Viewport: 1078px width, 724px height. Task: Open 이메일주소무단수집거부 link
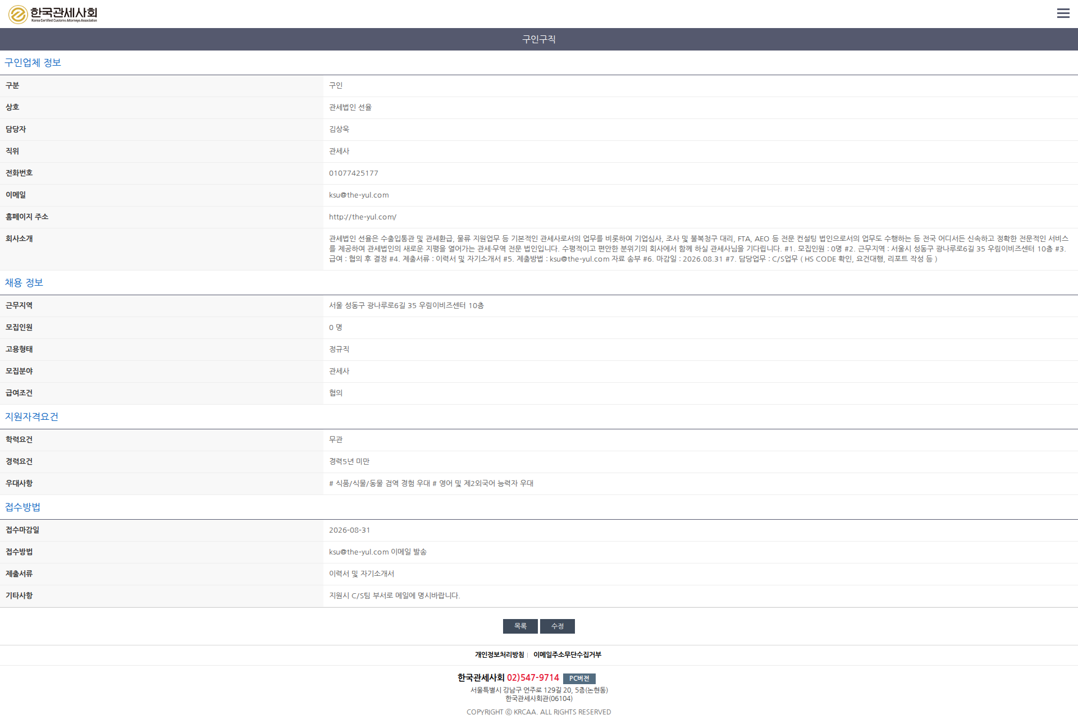click(567, 655)
